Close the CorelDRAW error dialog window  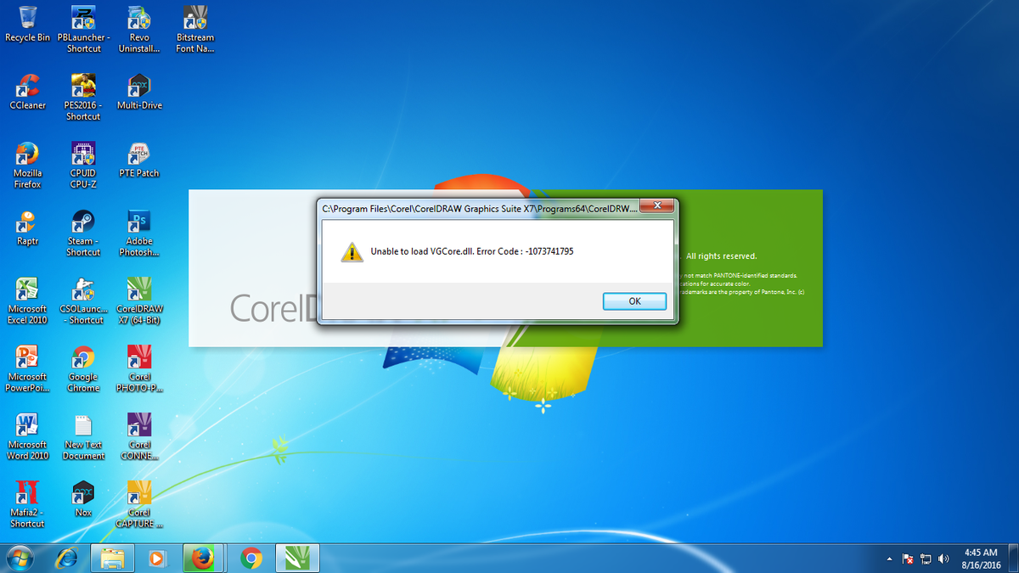[x=658, y=205]
